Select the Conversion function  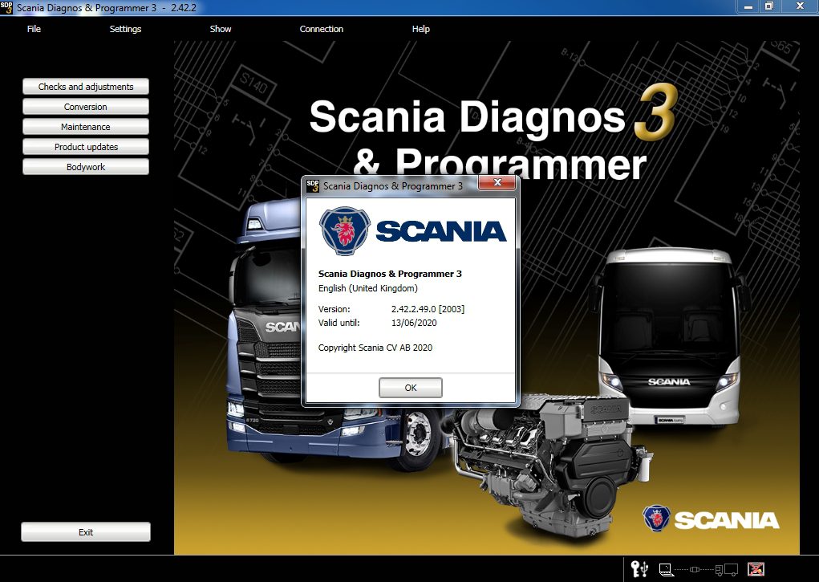click(85, 106)
